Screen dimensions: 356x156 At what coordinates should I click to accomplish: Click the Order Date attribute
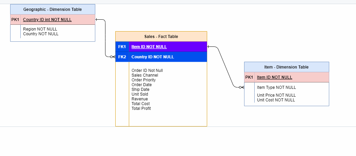pyautogui.click(x=142, y=85)
